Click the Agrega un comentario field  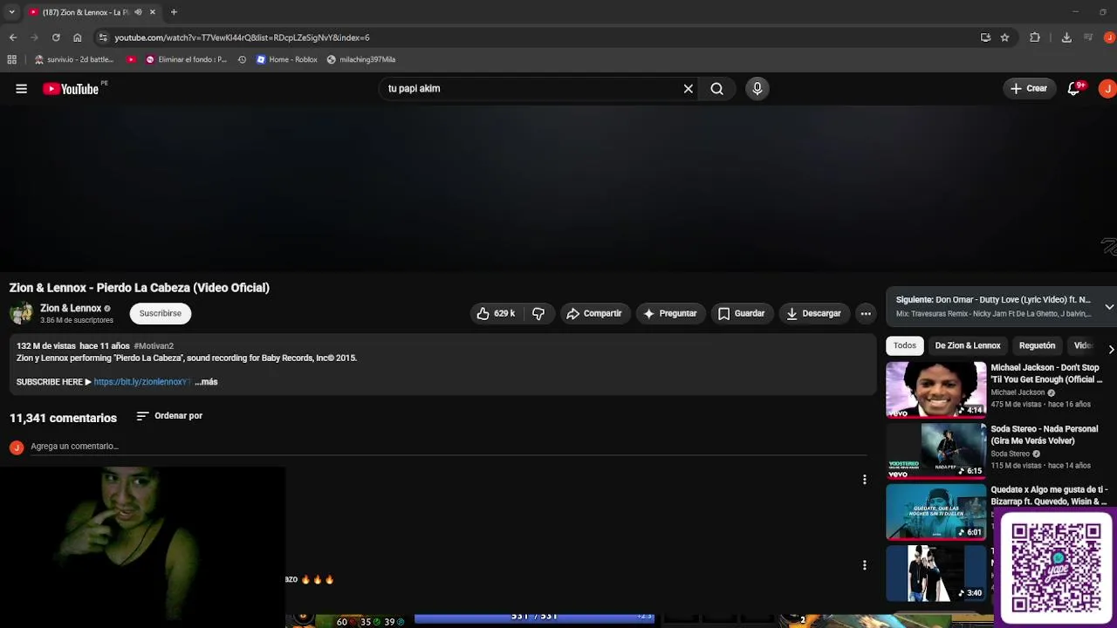[449, 447]
